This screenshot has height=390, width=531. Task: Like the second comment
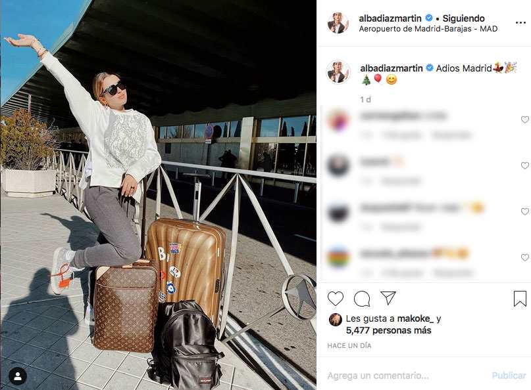[x=524, y=165]
